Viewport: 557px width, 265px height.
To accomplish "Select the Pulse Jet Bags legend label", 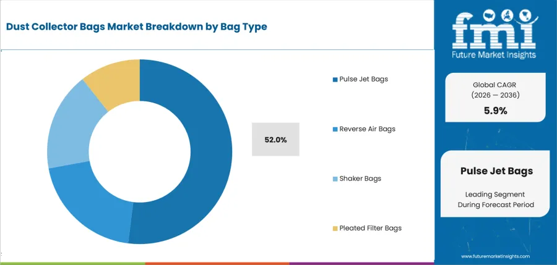I will (x=364, y=79).
